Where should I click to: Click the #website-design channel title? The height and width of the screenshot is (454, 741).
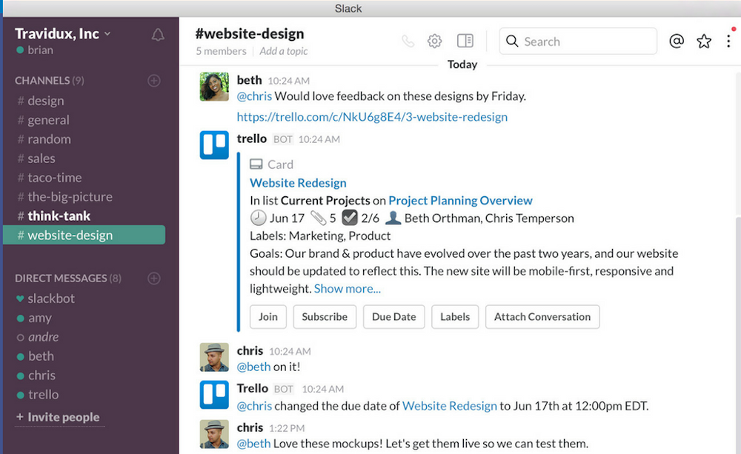tap(250, 33)
